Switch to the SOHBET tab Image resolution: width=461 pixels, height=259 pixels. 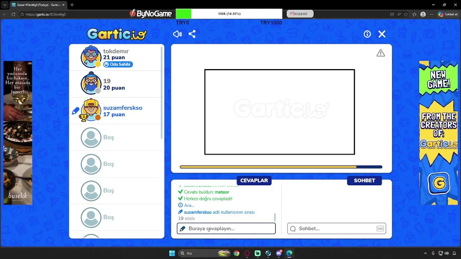point(364,181)
